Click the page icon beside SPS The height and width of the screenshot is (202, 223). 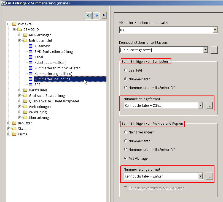point(31,84)
